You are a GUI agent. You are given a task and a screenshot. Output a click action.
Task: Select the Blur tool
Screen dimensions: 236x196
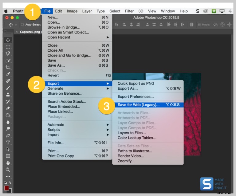coord(8,122)
